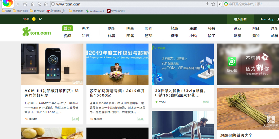This screenshot has height=139, width=279.
Task: Open the 新闻 navigation item
Action: pyautogui.click(x=86, y=28)
